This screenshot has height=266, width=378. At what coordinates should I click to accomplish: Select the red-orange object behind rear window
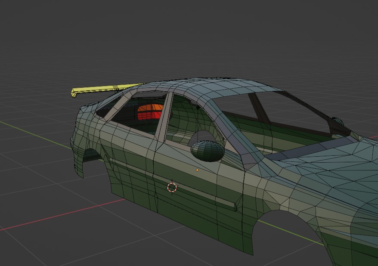(x=150, y=112)
